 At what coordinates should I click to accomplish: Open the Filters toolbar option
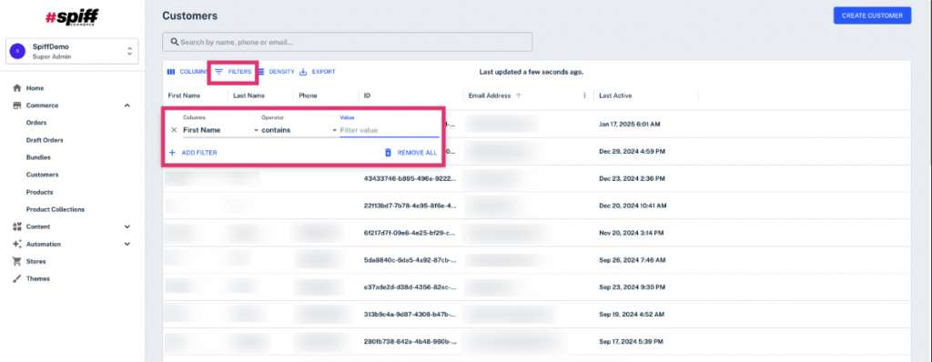pyautogui.click(x=233, y=71)
